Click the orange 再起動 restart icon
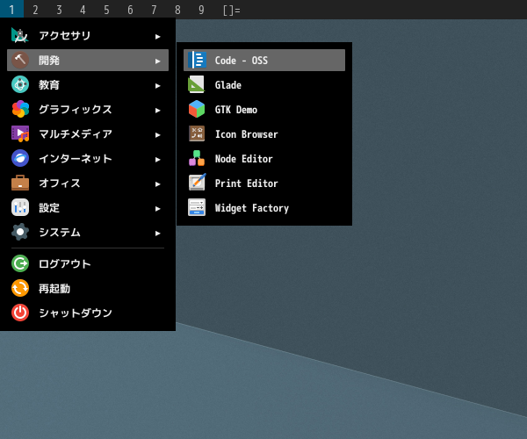 20,288
